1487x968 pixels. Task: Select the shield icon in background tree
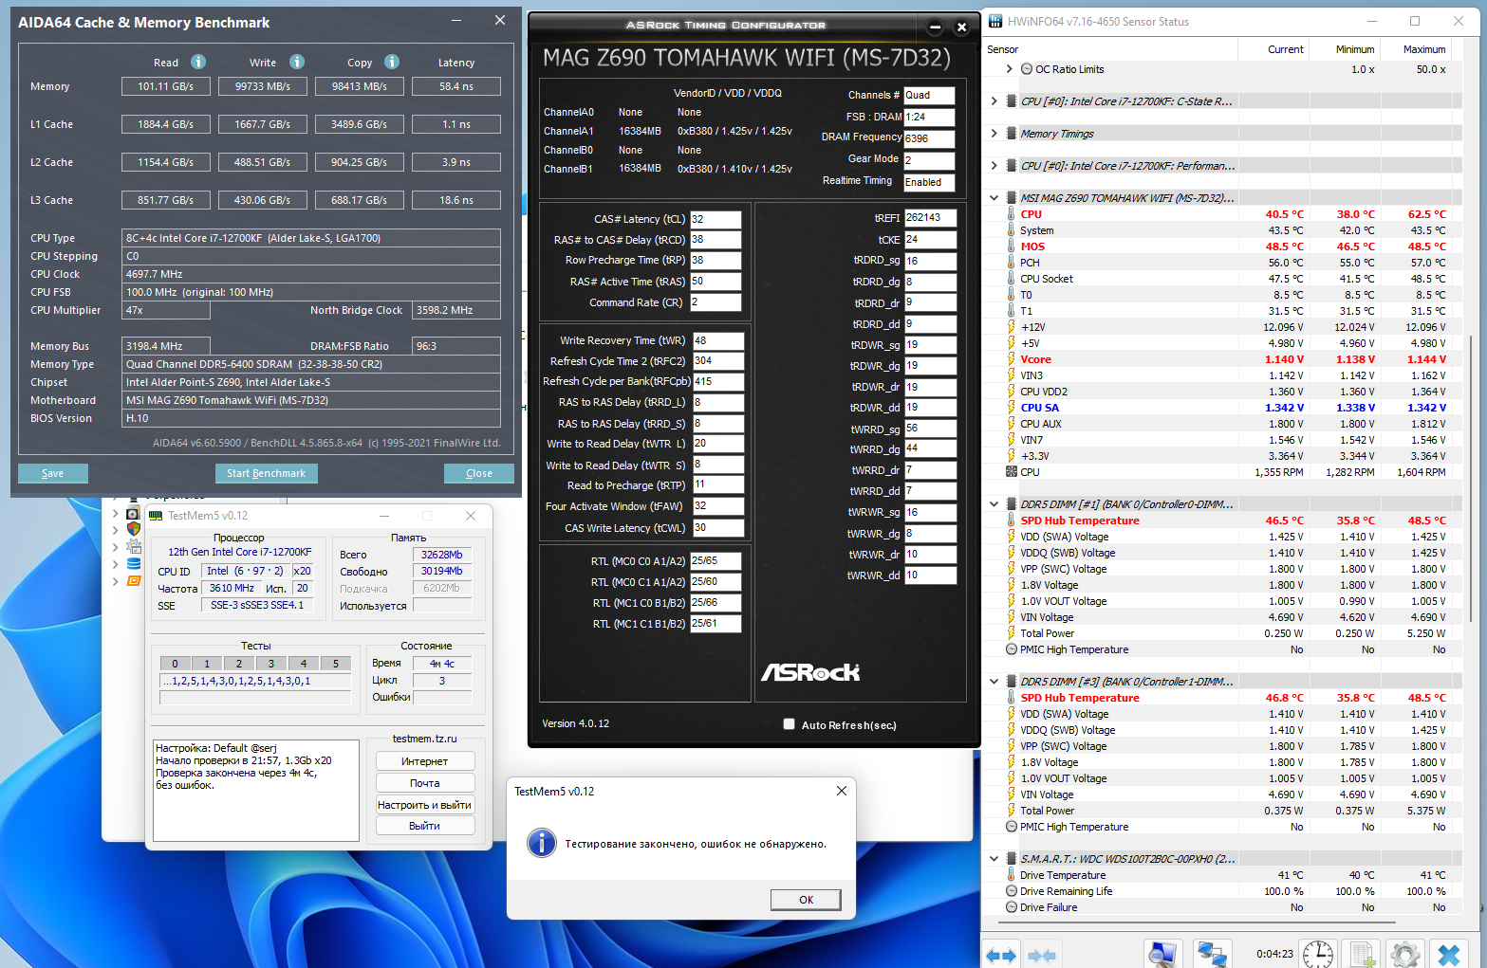click(133, 529)
